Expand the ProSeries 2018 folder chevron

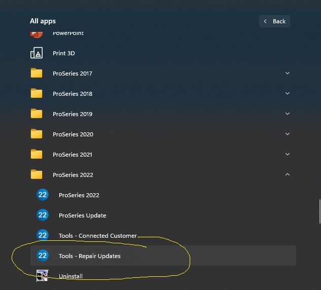(288, 94)
